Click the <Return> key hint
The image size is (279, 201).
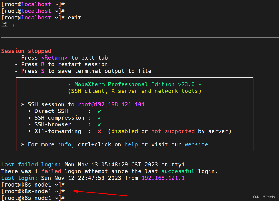[x=55, y=58]
